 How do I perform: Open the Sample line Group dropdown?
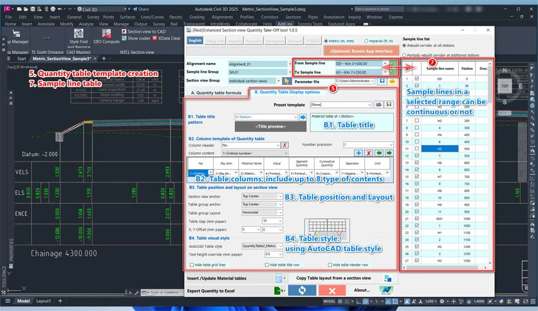point(289,72)
